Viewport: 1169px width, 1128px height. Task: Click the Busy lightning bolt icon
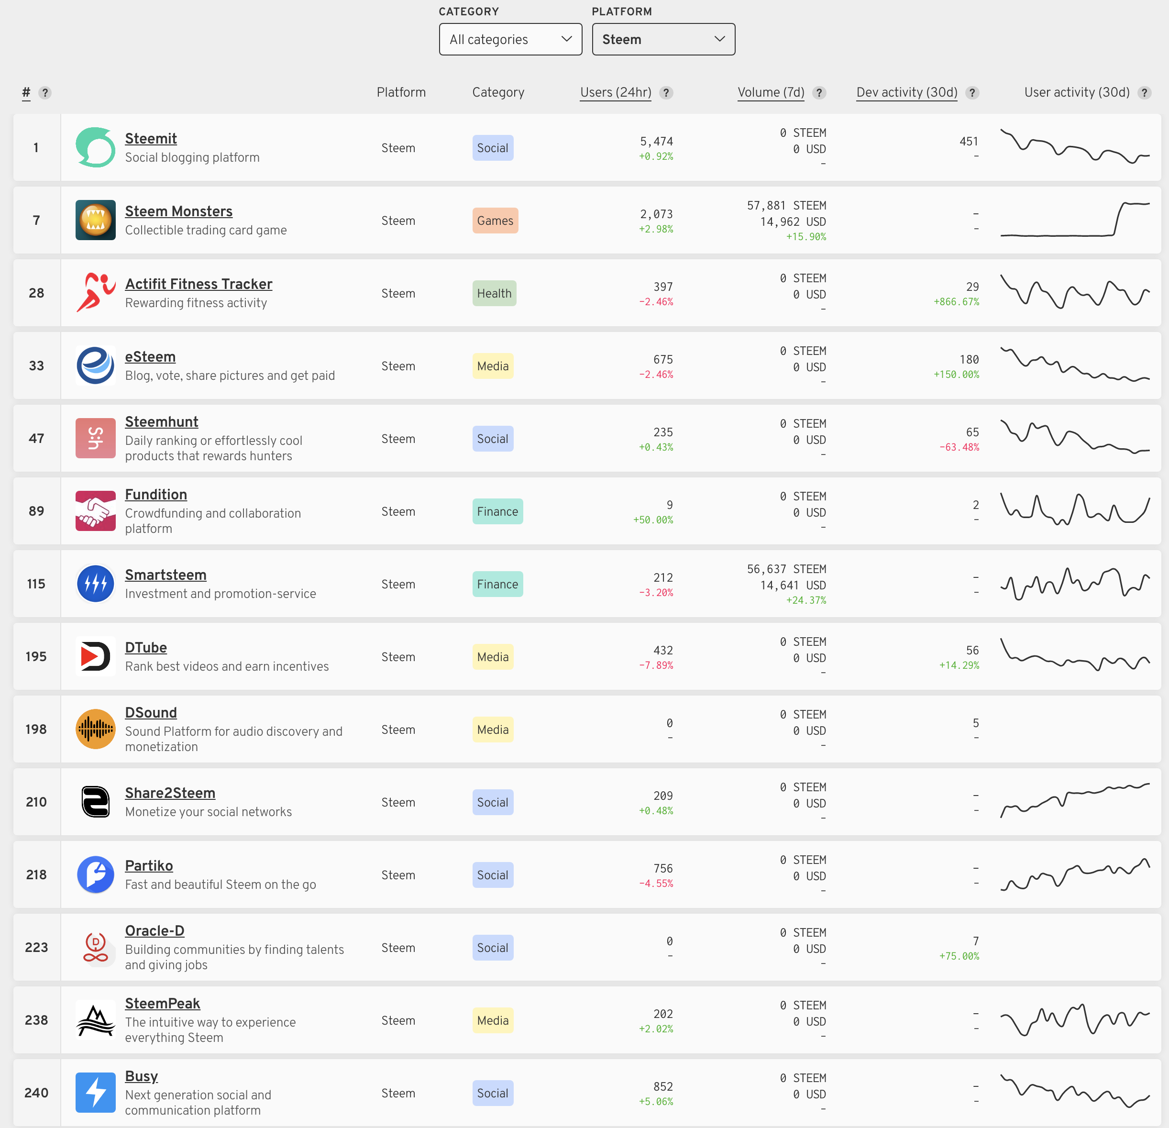(96, 1093)
